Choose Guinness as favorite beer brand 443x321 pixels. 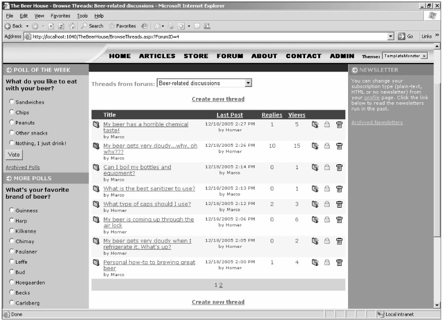click(12, 210)
